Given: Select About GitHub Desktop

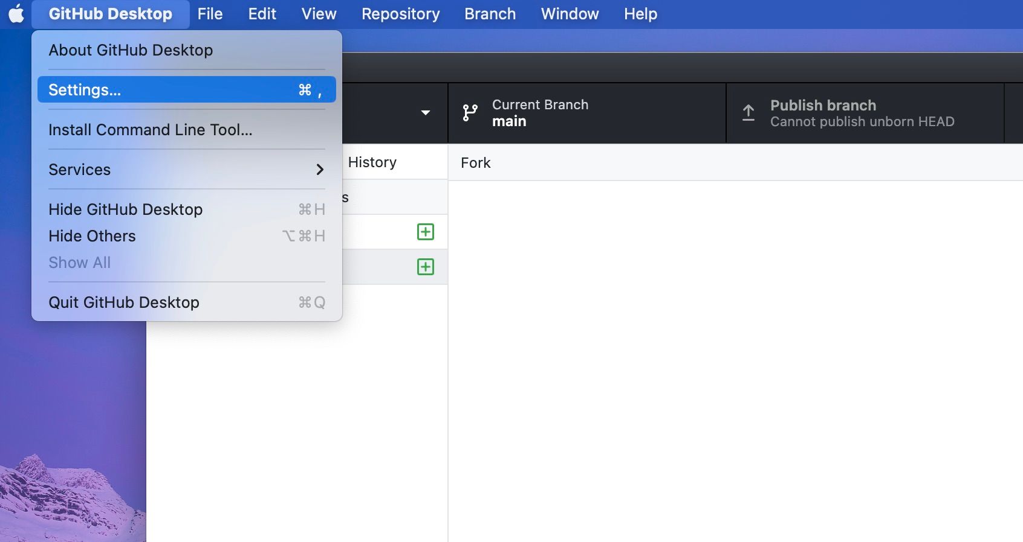Looking at the screenshot, I should pyautogui.click(x=187, y=50).
